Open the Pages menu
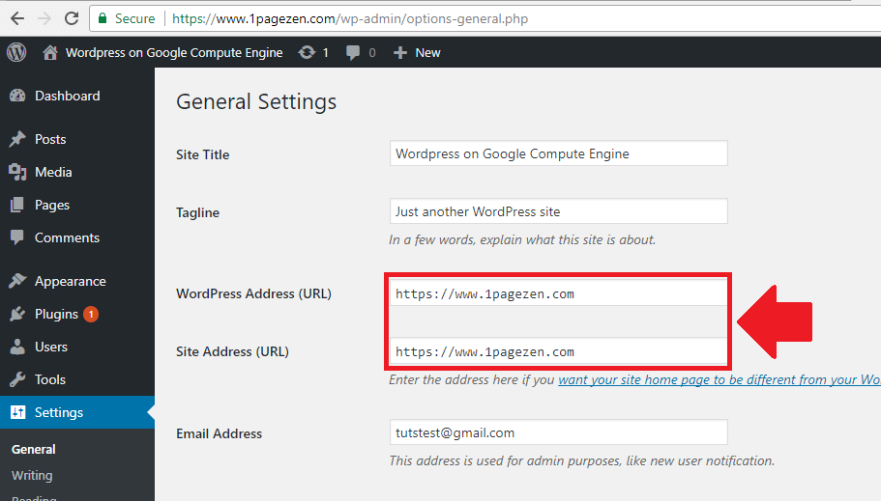 (x=52, y=206)
